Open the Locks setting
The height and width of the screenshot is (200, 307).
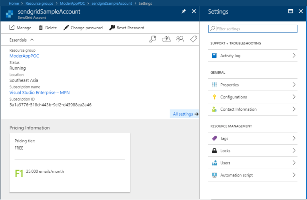[253, 151]
